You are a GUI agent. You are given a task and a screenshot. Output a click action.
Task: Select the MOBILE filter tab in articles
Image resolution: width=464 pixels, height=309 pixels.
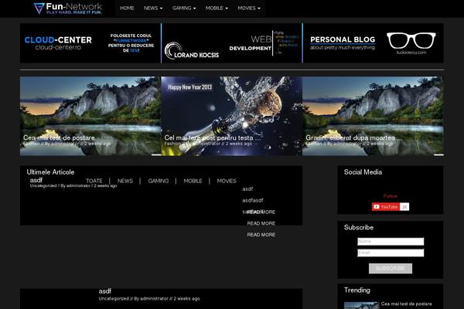point(193,181)
